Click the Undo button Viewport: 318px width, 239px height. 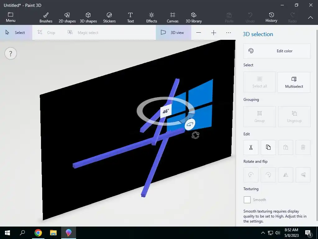[250, 18]
